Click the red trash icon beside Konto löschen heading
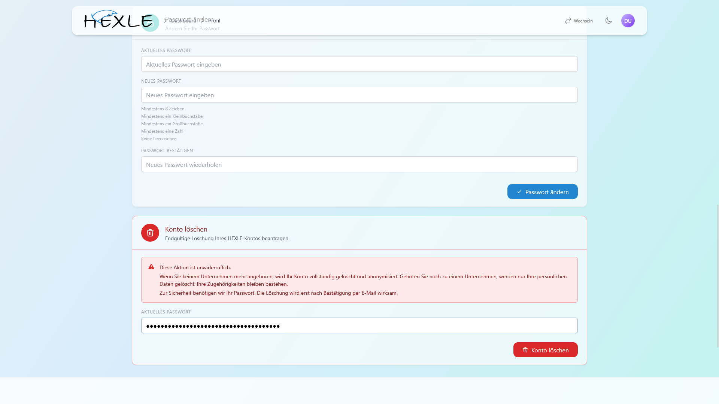This screenshot has width=719, height=404. click(x=150, y=233)
